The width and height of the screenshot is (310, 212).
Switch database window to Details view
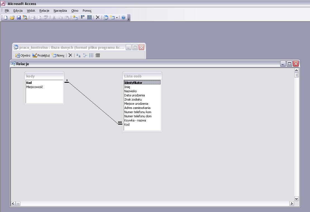point(98,55)
